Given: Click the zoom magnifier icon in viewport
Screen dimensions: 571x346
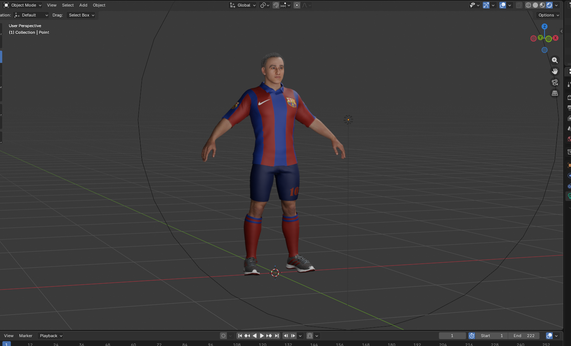Looking at the screenshot, I should 555,60.
